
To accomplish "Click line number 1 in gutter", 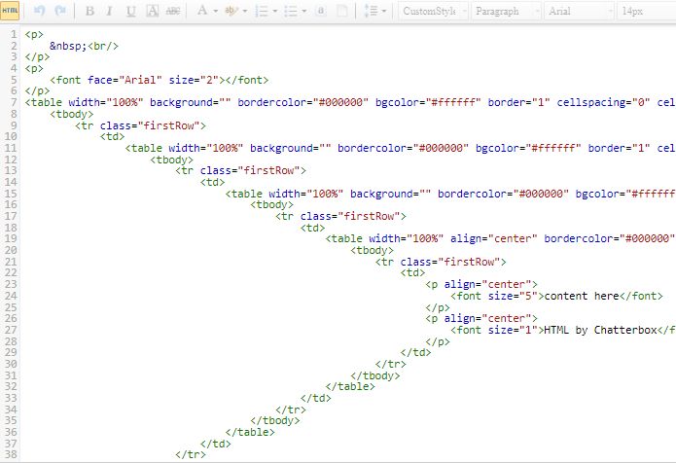I will click(14, 34).
